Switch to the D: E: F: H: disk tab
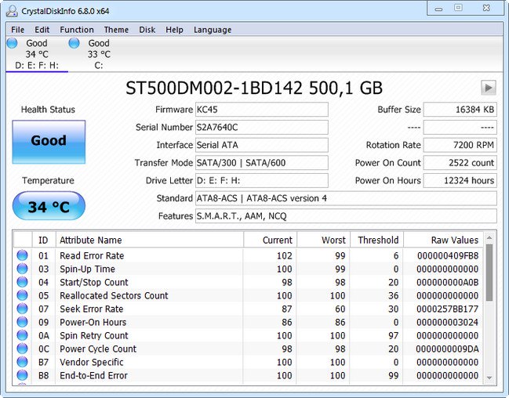509x398 pixels. coord(36,54)
